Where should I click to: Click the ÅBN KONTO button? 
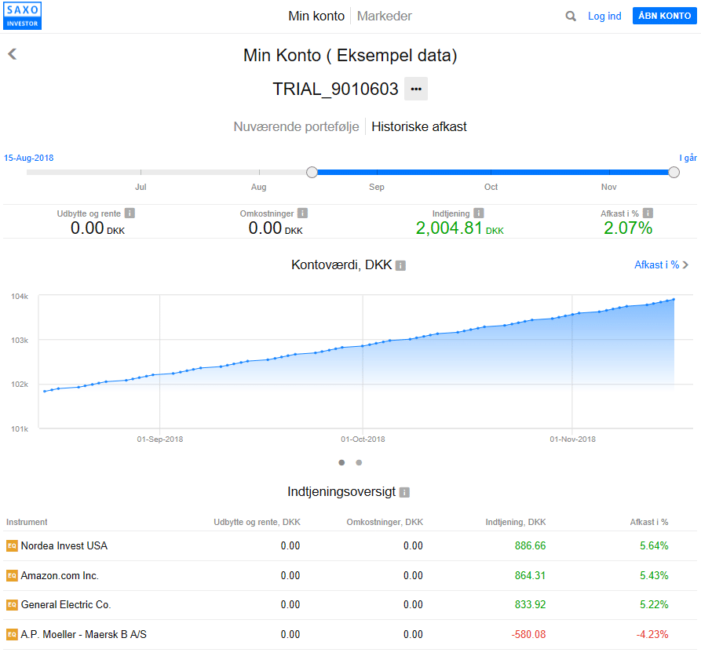664,16
